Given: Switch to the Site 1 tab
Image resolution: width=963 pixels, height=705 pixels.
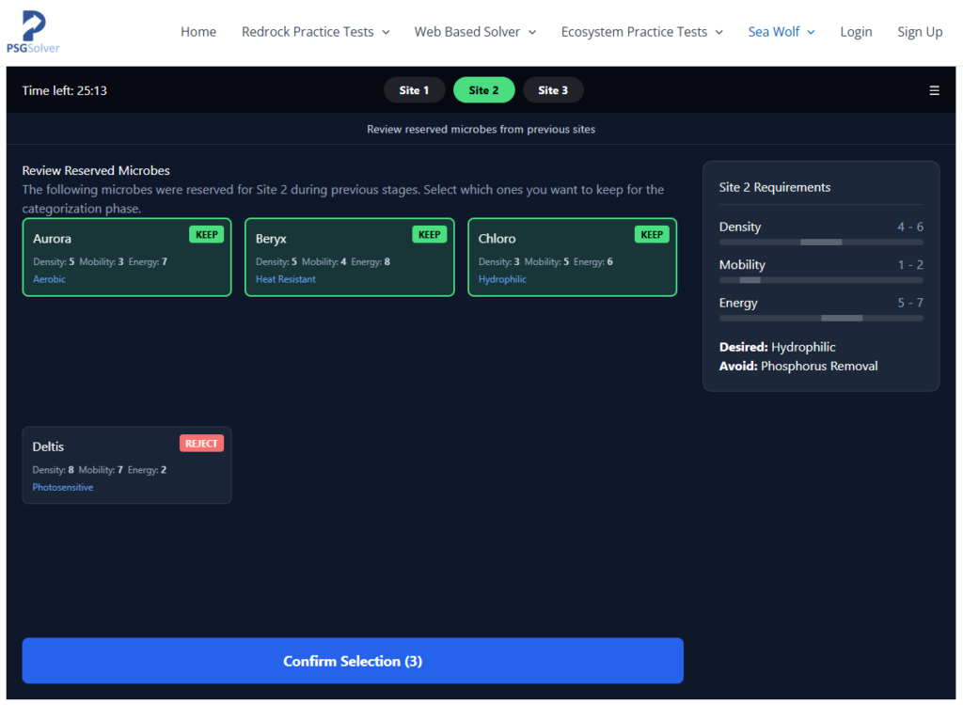Looking at the screenshot, I should [x=414, y=90].
